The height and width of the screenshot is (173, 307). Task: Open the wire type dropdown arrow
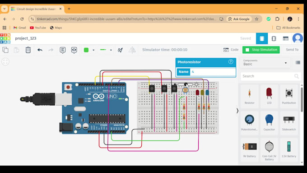111,50
